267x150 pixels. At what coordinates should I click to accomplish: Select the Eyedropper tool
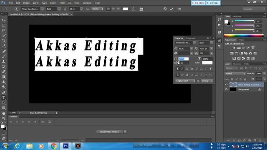point(4,46)
